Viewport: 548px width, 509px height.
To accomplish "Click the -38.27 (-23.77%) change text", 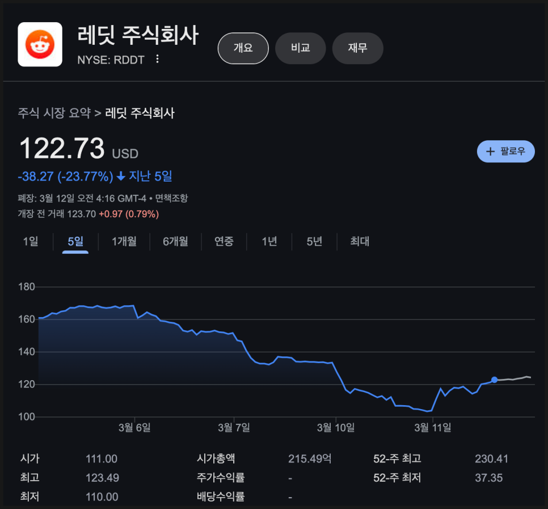I will pos(65,176).
